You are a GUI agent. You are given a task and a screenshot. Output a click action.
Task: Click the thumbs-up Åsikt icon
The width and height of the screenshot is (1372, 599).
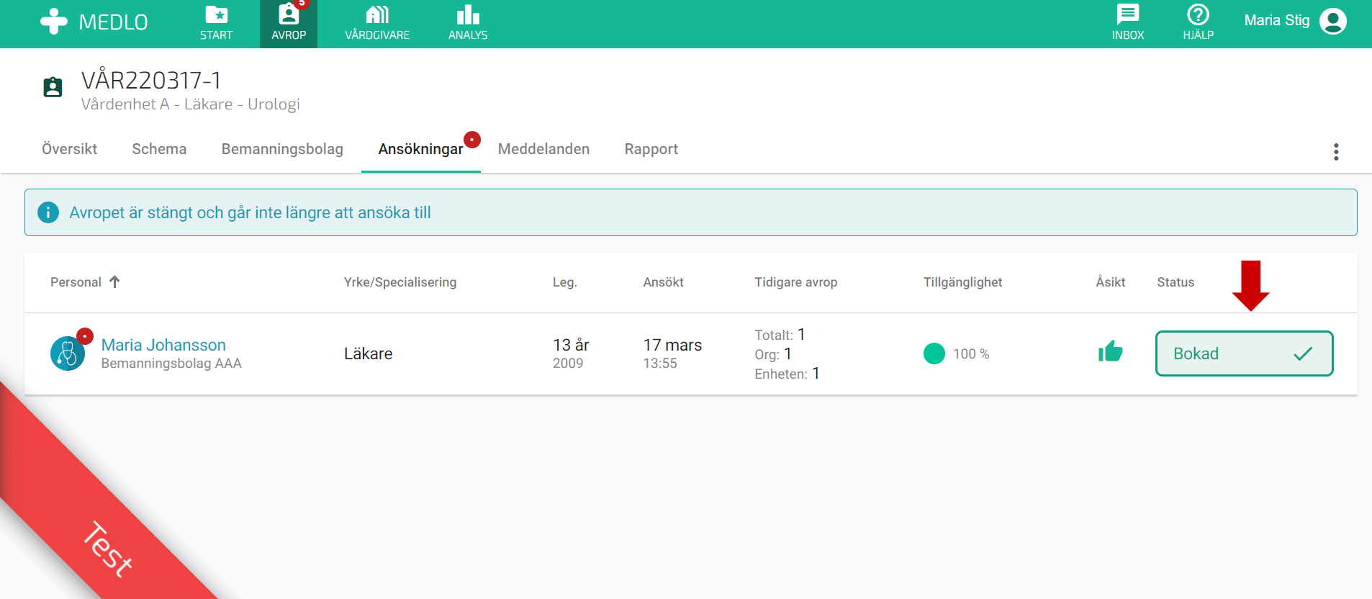coord(1111,351)
